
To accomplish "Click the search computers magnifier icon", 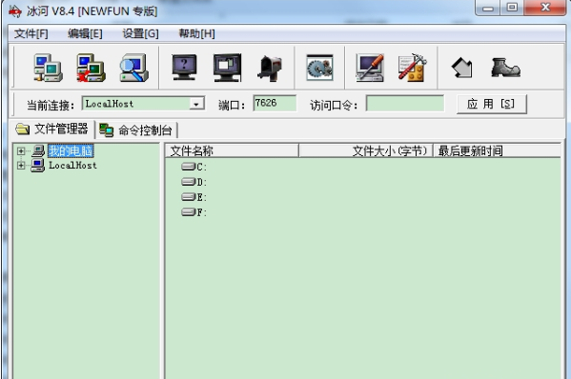I will (134, 68).
